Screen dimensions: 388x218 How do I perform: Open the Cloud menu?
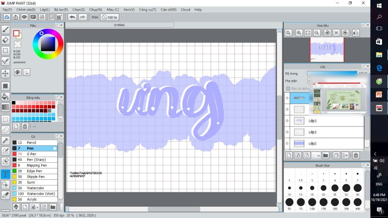(x=185, y=9)
